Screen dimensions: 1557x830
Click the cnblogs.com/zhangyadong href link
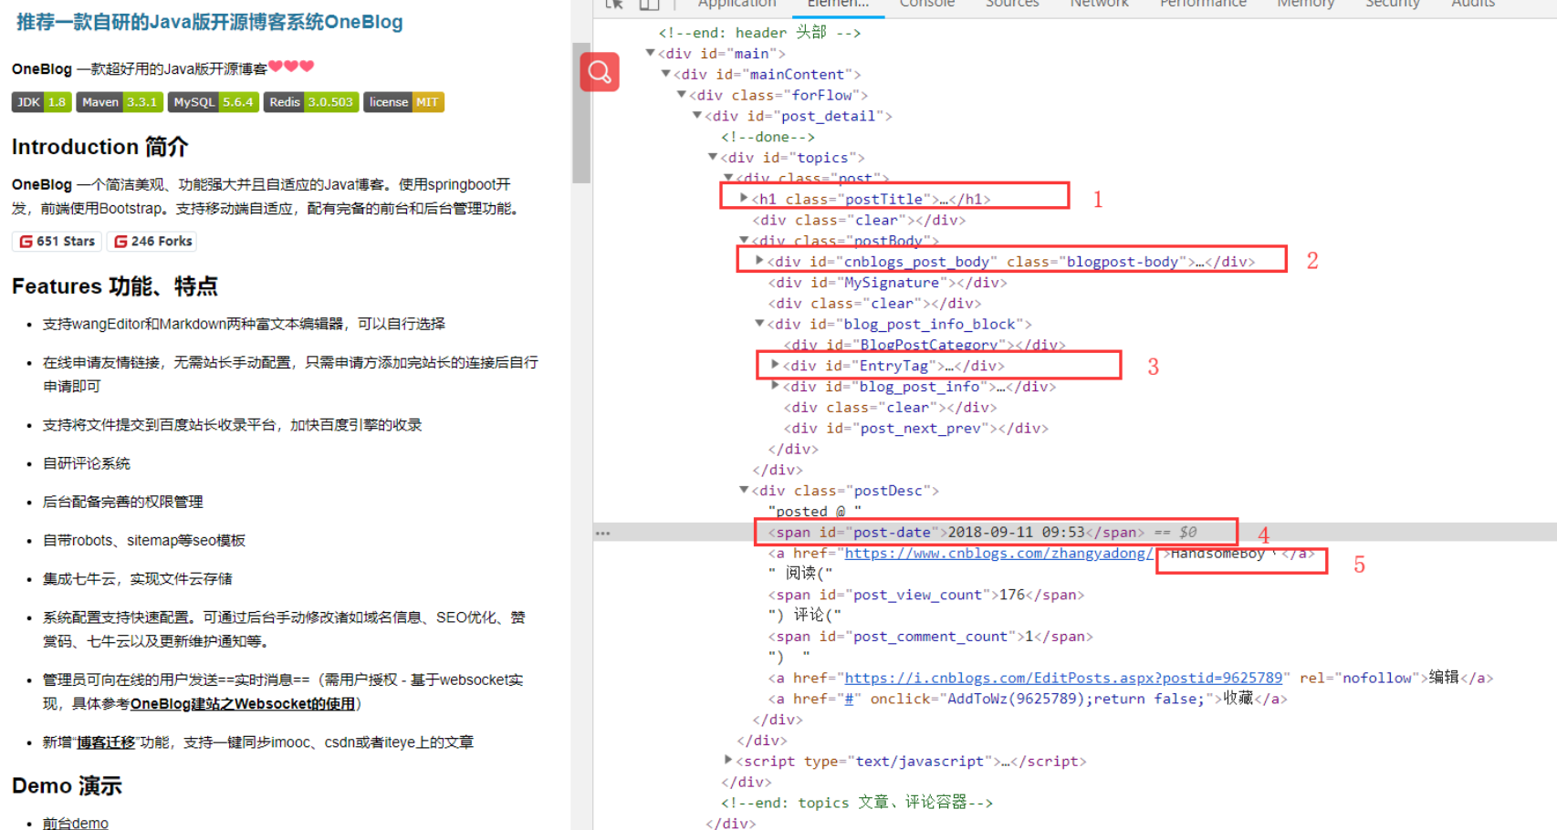click(998, 554)
